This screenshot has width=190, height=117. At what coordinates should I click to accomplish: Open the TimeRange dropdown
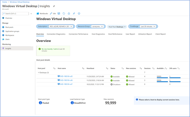tap(148, 26)
